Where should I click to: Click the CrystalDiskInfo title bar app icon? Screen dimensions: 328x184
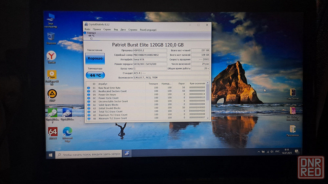pos(86,25)
